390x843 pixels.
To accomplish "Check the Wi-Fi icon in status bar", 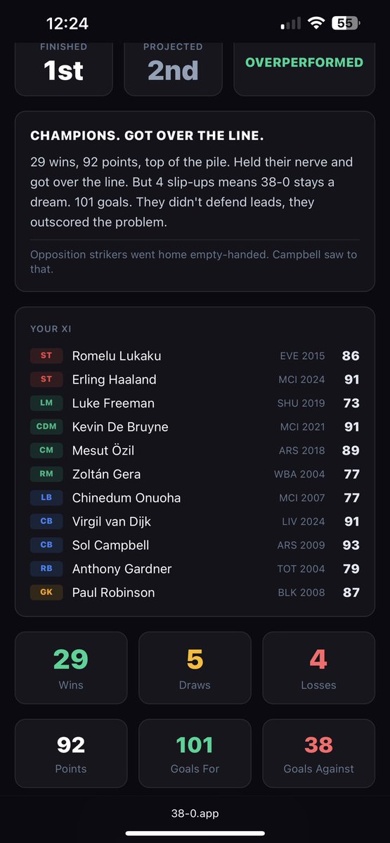I will 316,23.
